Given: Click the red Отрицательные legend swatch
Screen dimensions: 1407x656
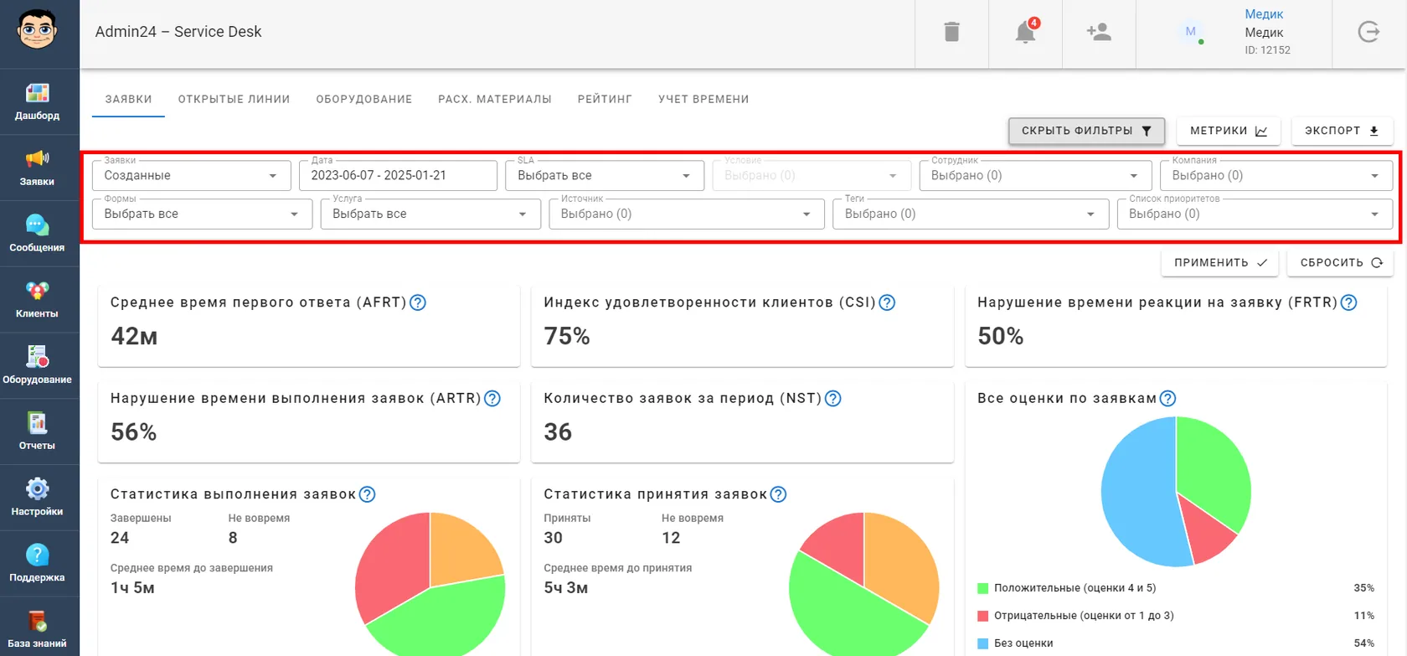Looking at the screenshot, I should pos(983,616).
